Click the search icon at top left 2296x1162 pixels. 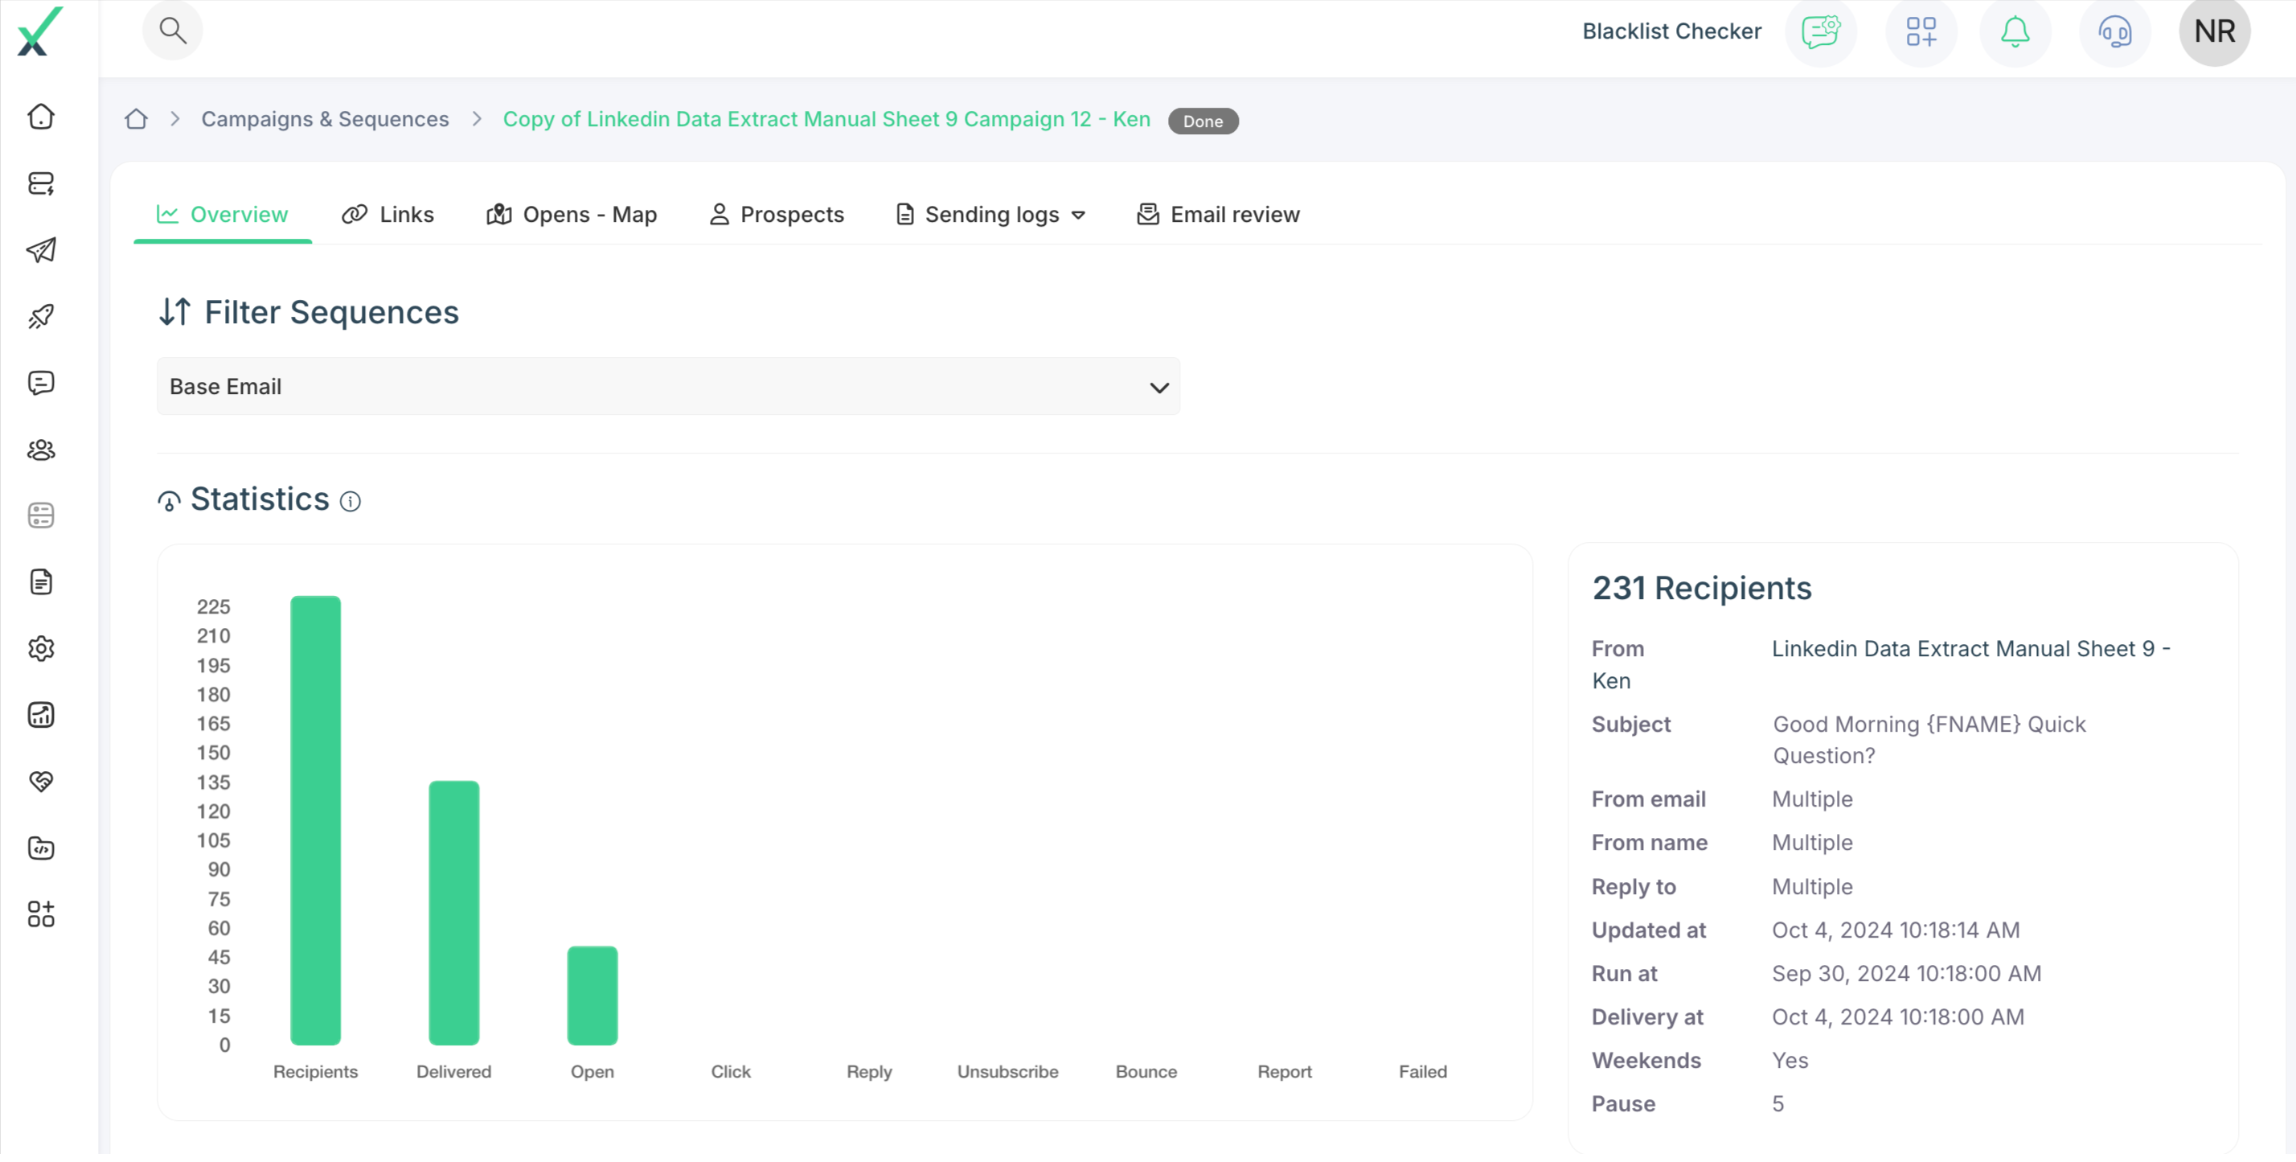pos(173,30)
